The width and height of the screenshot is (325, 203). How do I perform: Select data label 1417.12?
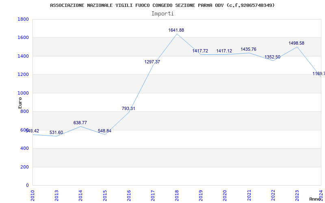coord(224,51)
